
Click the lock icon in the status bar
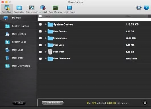coord(145,103)
